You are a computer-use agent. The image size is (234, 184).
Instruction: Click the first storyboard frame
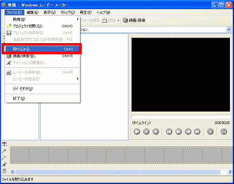[20, 155]
